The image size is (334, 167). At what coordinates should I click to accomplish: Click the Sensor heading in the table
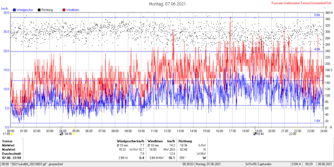click(x=7, y=141)
